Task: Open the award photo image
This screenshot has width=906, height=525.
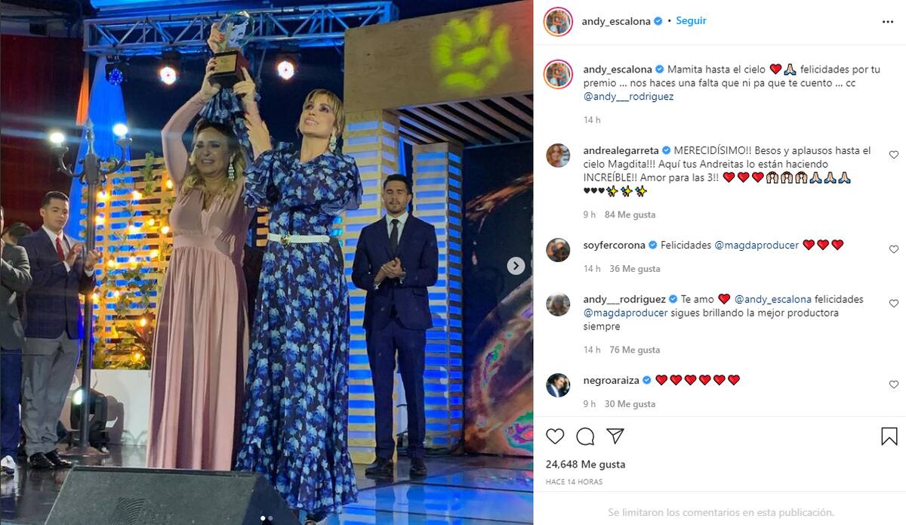Action: pos(267,262)
